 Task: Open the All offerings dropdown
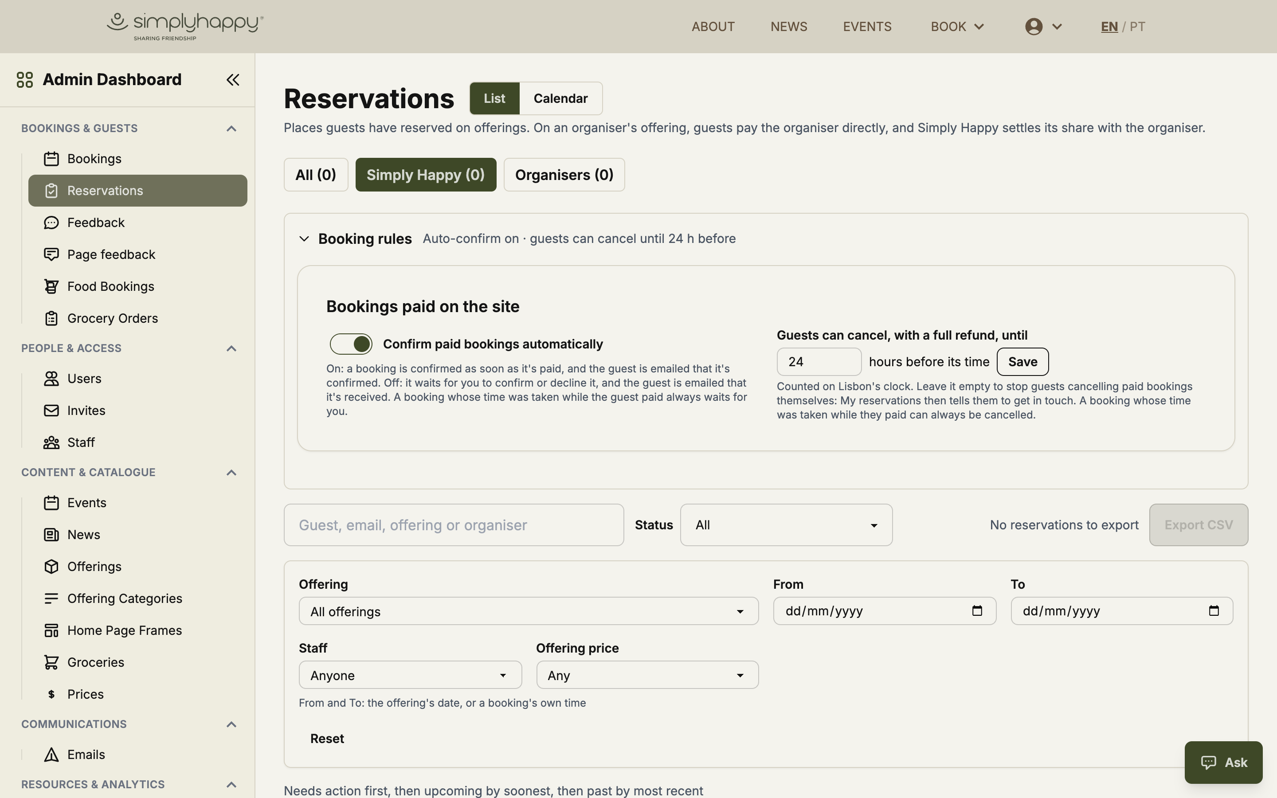click(x=529, y=611)
